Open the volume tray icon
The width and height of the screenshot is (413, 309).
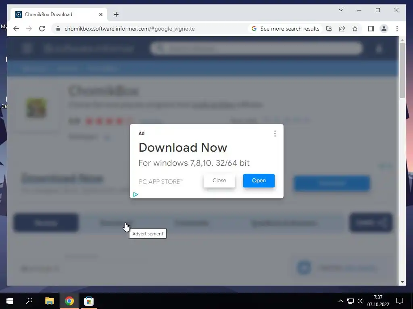[x=360, y=301]
